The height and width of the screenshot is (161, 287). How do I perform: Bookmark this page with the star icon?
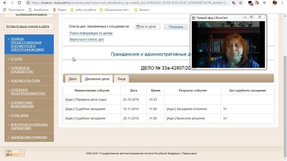point(240,3)
